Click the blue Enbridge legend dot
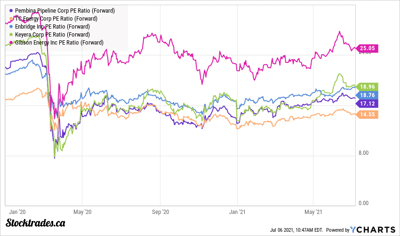Viewport: 400px width, 236px height. coord(11,27)
